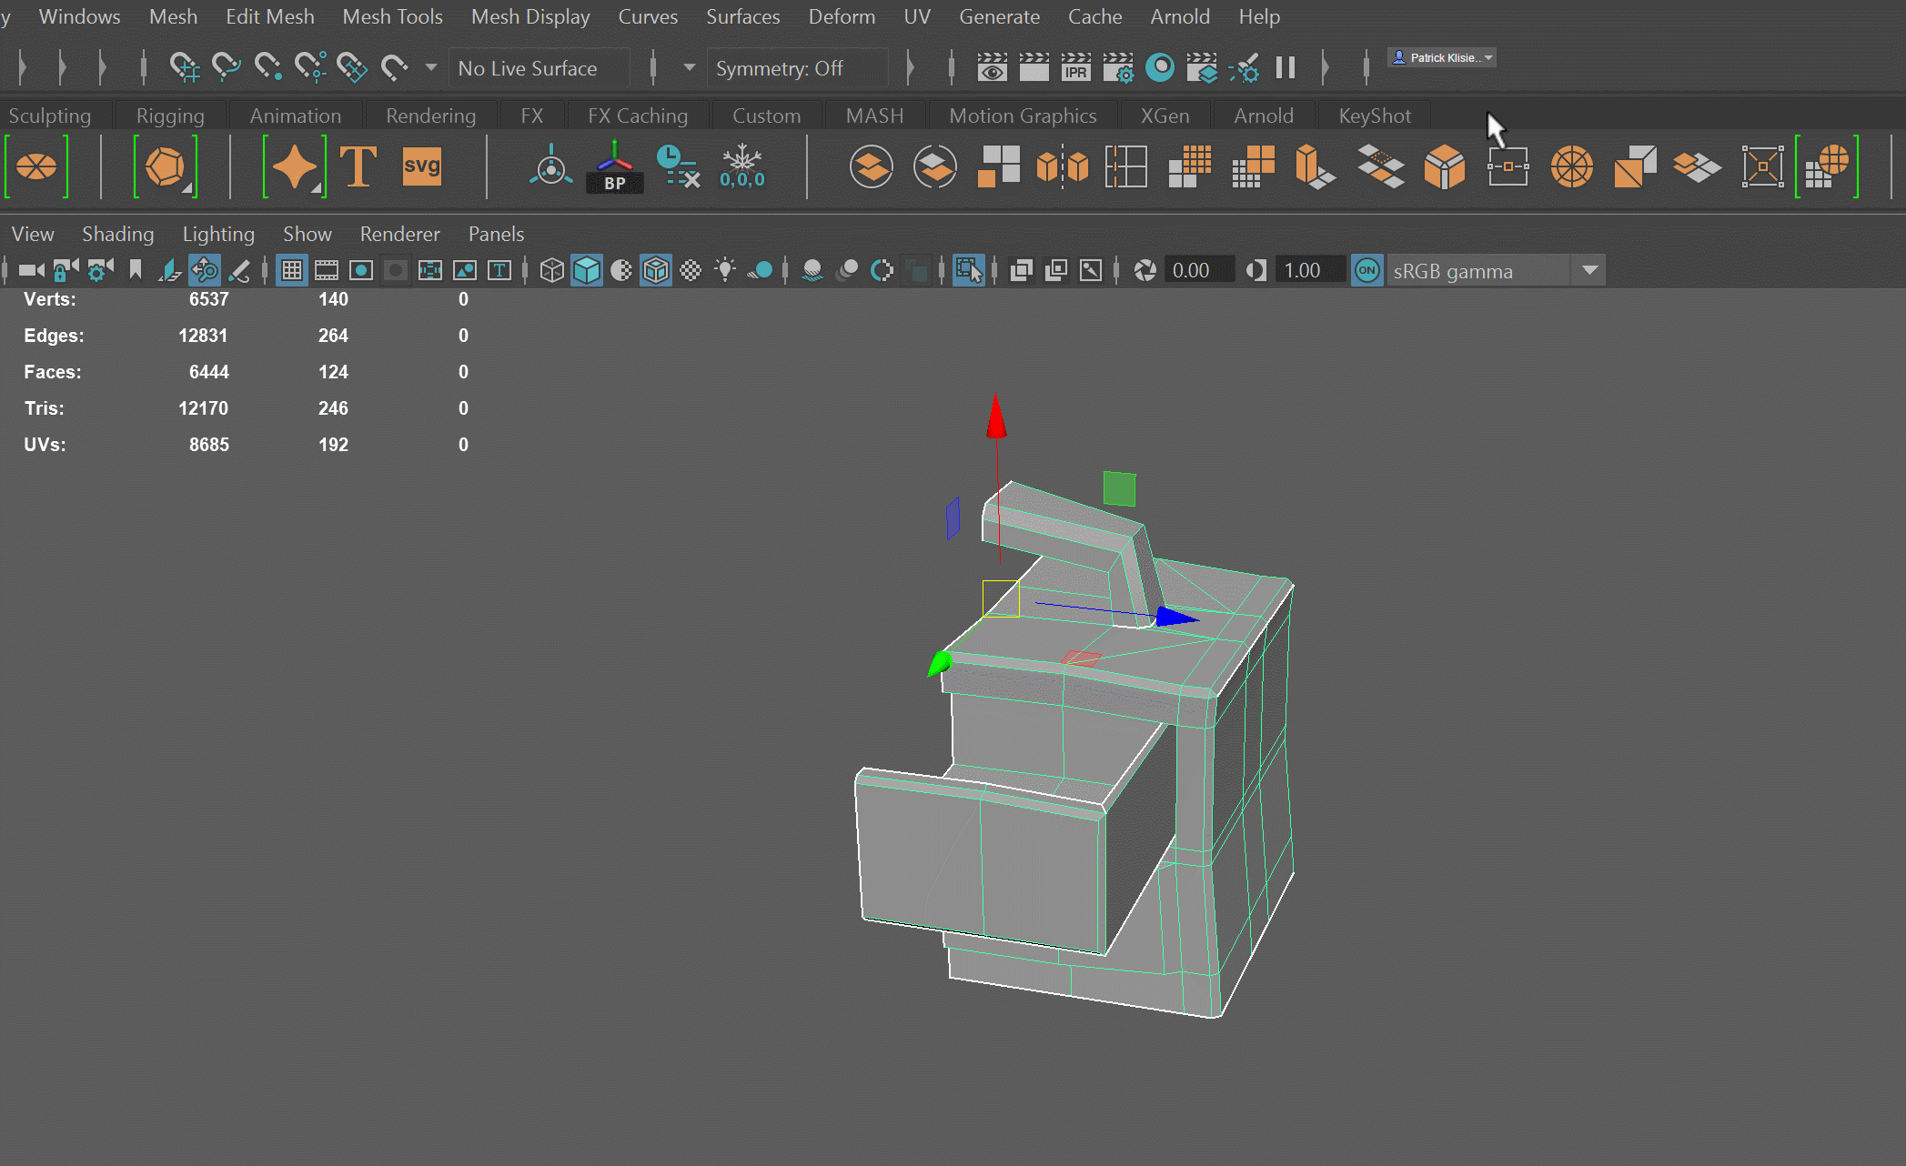Toggle wireframe on shaded mode

point(656,270)
